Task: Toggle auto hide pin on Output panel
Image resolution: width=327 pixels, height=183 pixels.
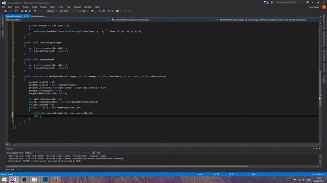Action: tap(317, 148)
